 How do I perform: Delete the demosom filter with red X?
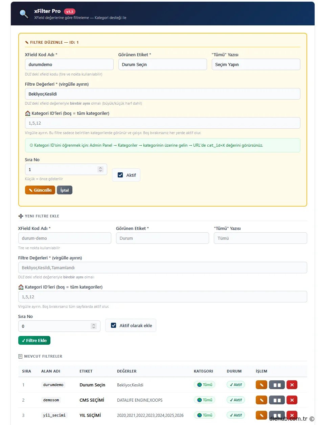292,400
